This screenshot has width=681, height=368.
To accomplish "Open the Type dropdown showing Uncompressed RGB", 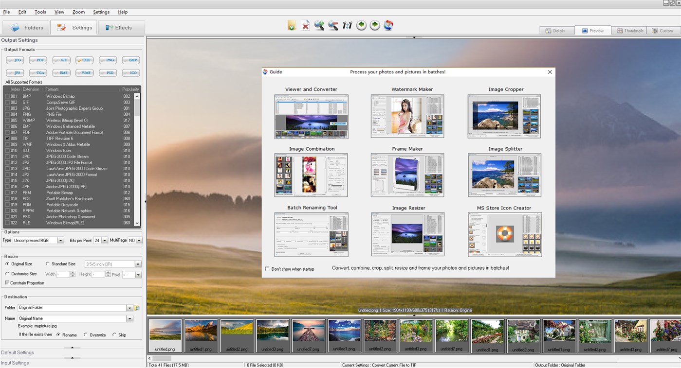I will coord(60,240).
